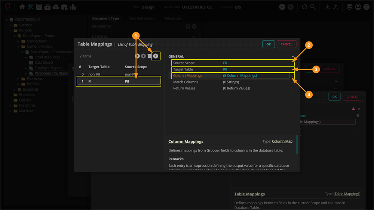Open the Source Scope dropdown menu

(x=292, y=63)
